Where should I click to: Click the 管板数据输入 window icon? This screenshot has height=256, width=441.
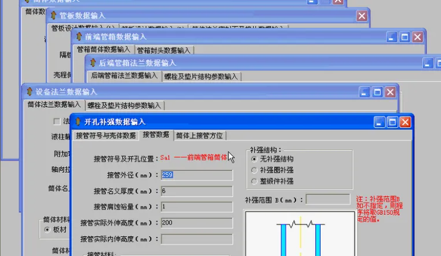pos(54,15)
